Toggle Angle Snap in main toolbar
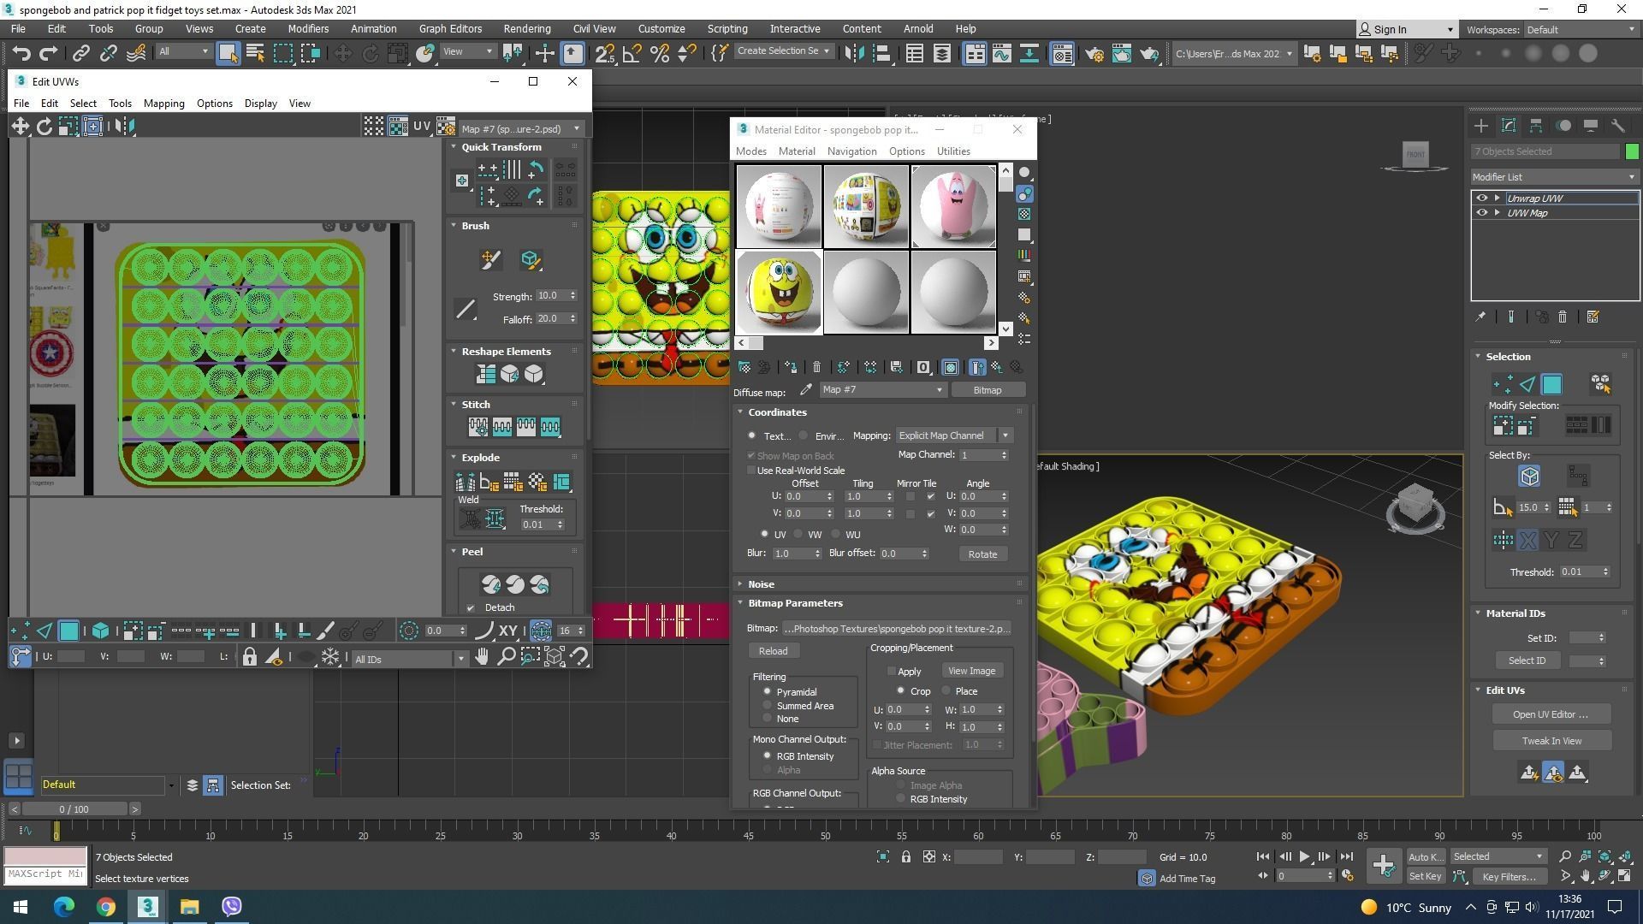The height and width of the screenshot is (924, 1643). tap(632, 53)
